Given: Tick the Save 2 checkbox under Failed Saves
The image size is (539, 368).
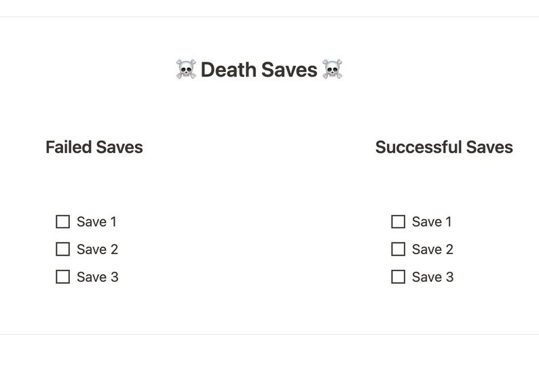Looking at the screenshot, I should click(62, 249).
